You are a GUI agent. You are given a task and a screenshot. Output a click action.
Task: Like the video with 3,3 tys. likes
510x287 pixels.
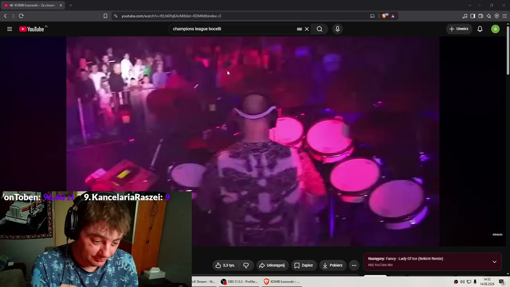click(225, 265)
